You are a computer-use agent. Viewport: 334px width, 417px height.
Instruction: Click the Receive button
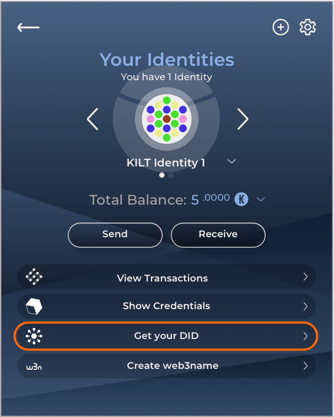tap(218, 235)
